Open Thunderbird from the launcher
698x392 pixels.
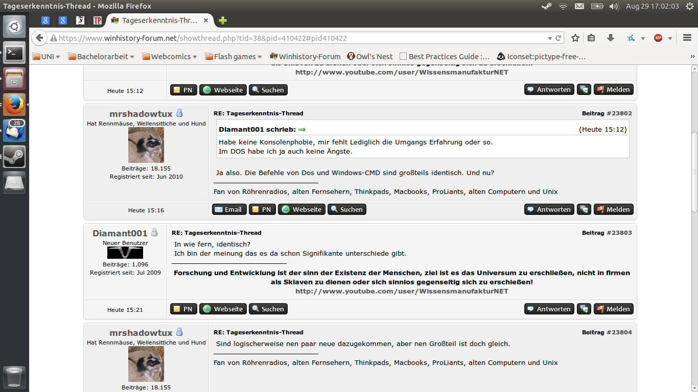click(14, 131)
